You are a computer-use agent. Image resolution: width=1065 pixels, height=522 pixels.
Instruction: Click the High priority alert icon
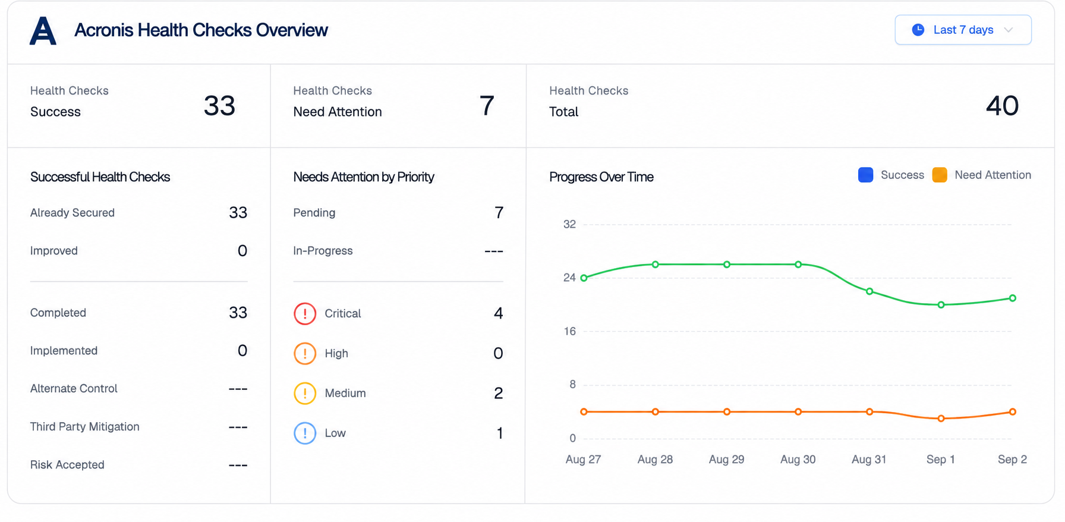click(x=305, y=353)
